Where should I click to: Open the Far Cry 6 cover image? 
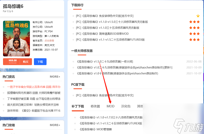17,39
